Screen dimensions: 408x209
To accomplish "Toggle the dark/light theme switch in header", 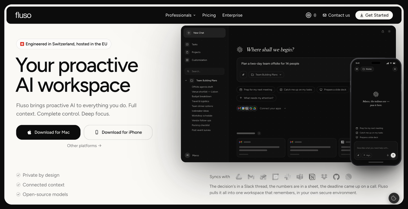I will 315,15.
